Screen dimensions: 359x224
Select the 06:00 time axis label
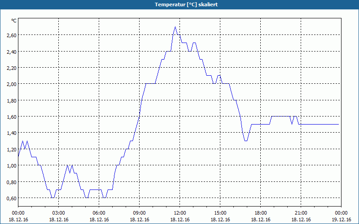point(99,213)
